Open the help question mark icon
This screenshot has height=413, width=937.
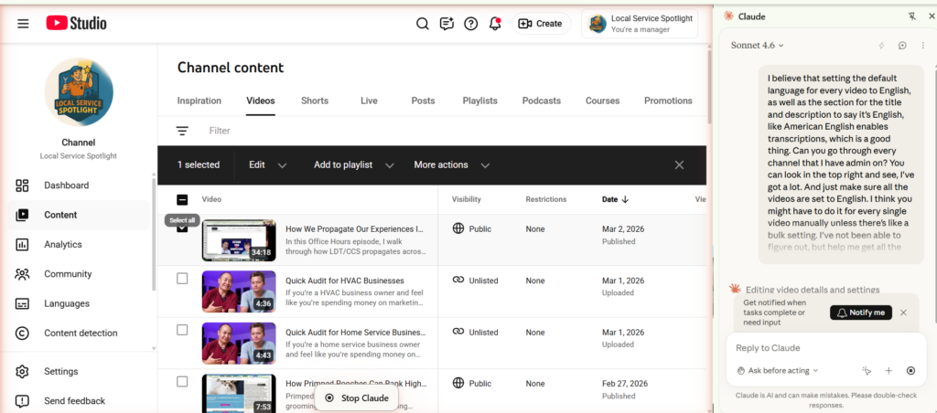pos(470,24)
